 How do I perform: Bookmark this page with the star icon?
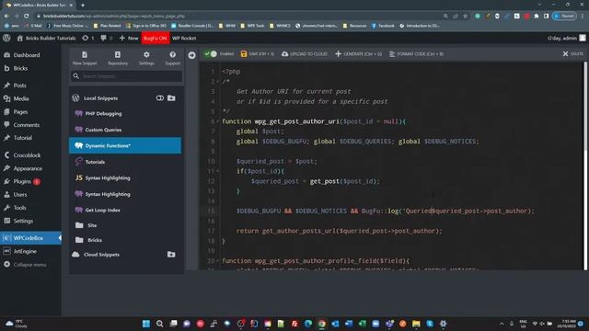(466, 17)
